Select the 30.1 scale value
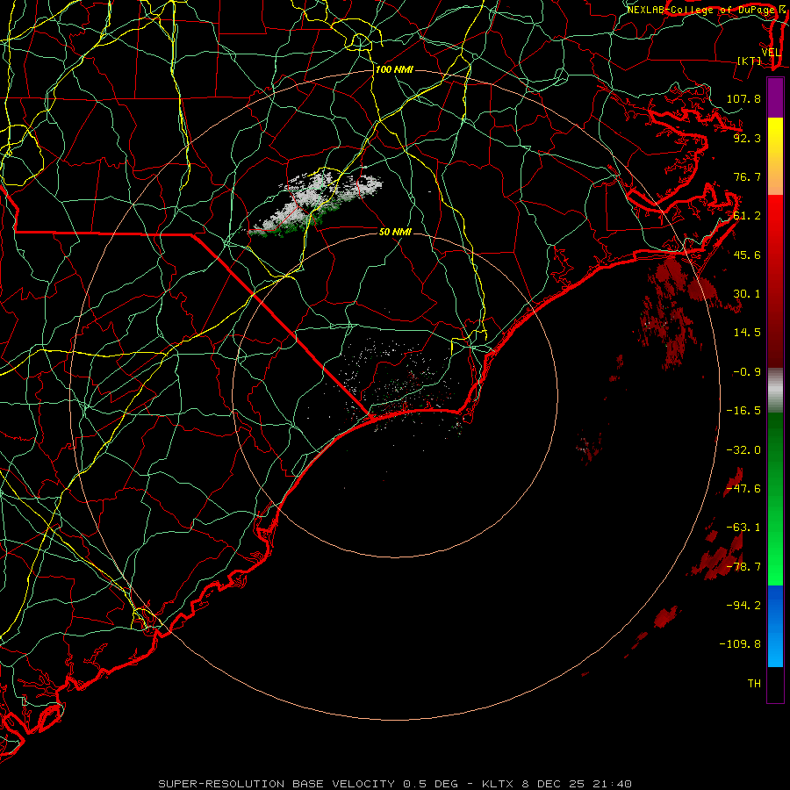Viewport: 790px width, 790px height. click(x=747, y=294)
